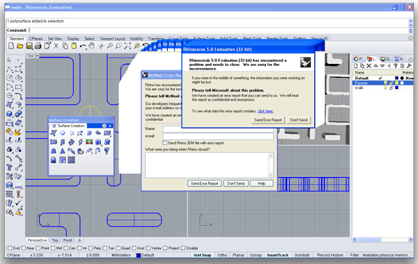The height and width of the screenshot is (264, 418).
Task: Follow the 'click here' error data link
Action: (x=265, y=111)
